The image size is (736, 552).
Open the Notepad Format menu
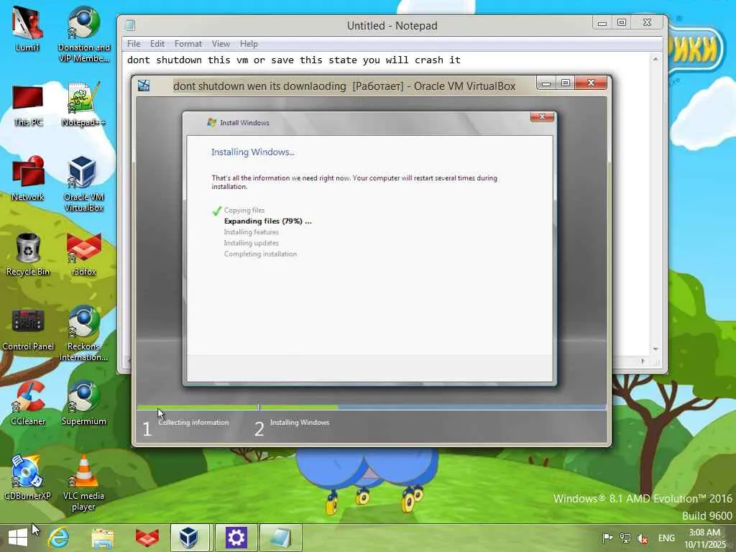pos(188,44)
